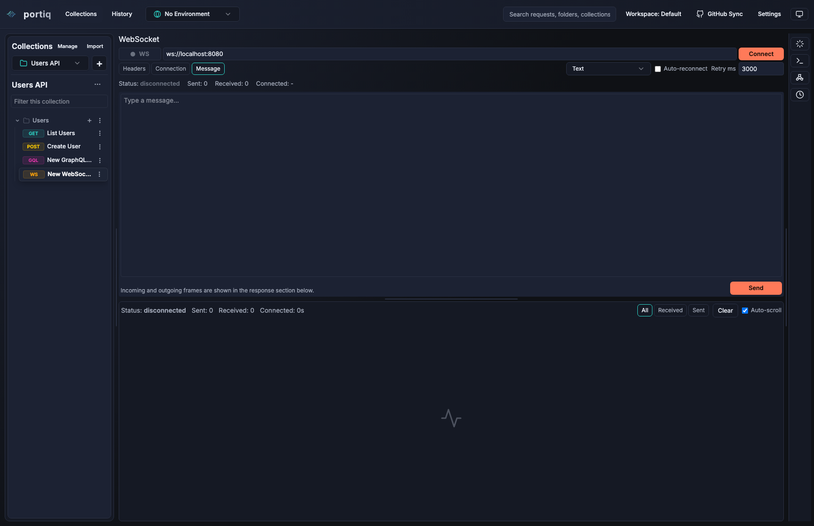Add a request to the Users folder
This screenshot has width=814, height=526.
click(90, 121)
